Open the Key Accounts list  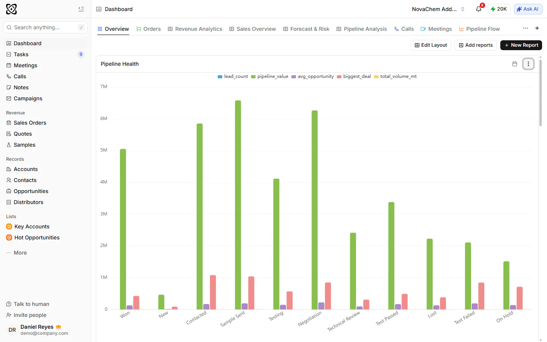[45, 226]
